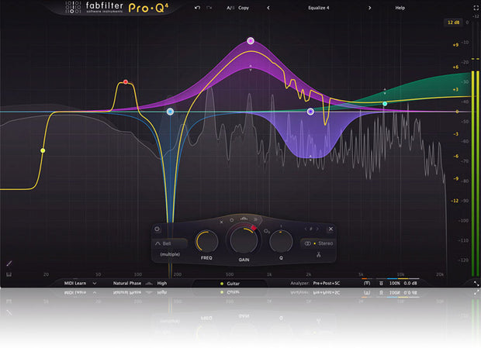
Task: Select the pink bell band node
Action: click(x=251, y=41)
